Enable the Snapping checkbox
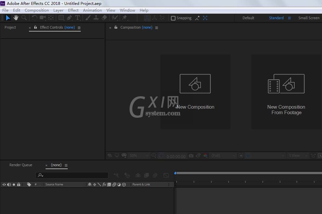 pyautogui.click(x=173, y=18)
